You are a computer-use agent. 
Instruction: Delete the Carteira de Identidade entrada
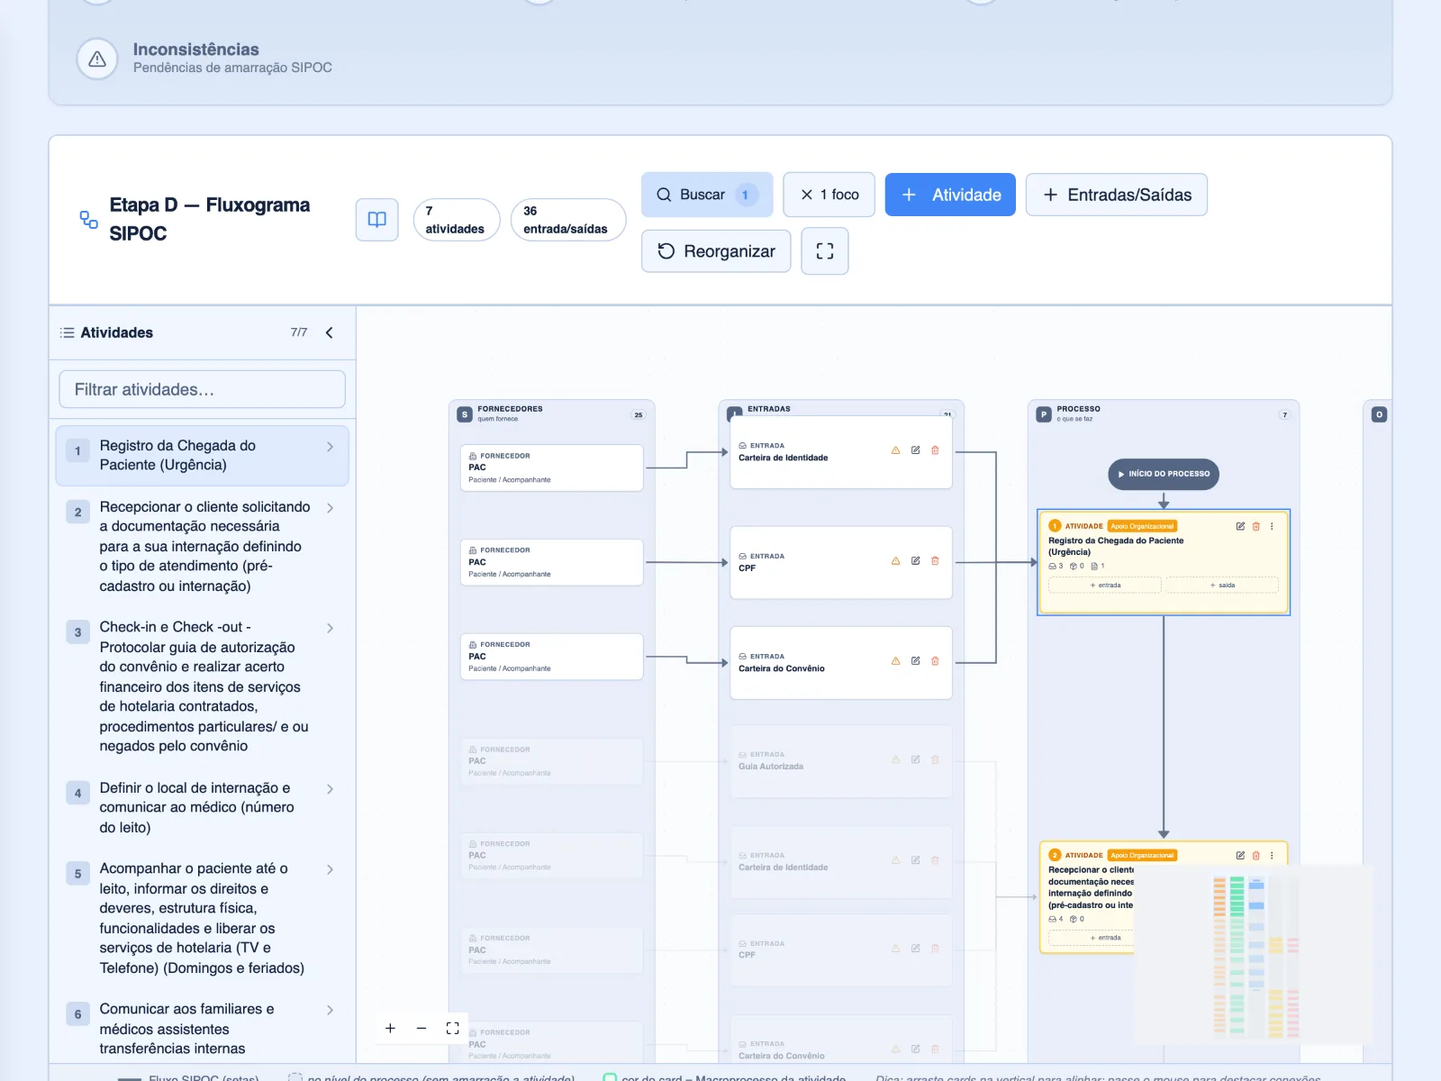click(935, 450)
